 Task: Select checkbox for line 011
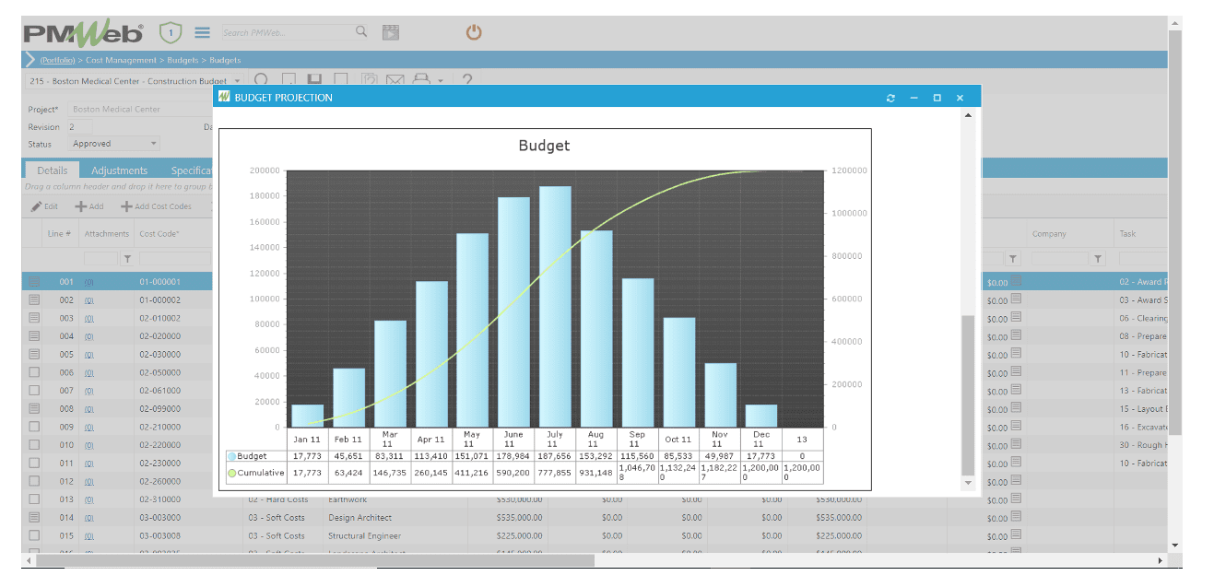(x=34, y=463)
